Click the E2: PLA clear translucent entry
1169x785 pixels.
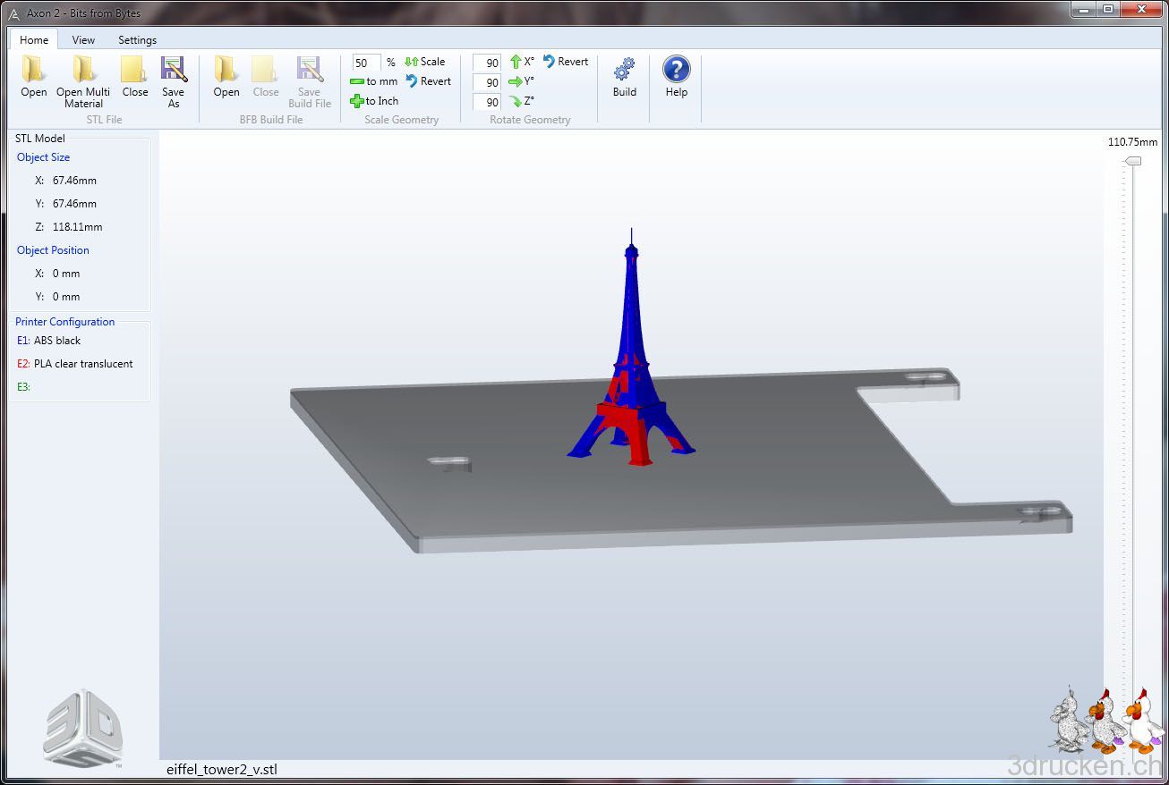coord(75,364)
